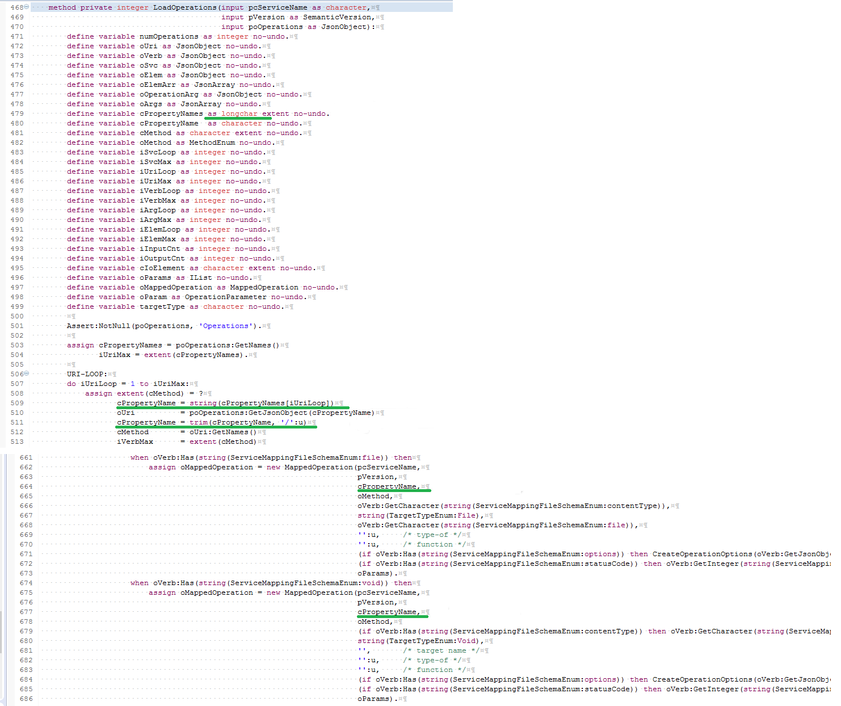Click 'oOperationArg' variable on line 477

coord(169,94)
